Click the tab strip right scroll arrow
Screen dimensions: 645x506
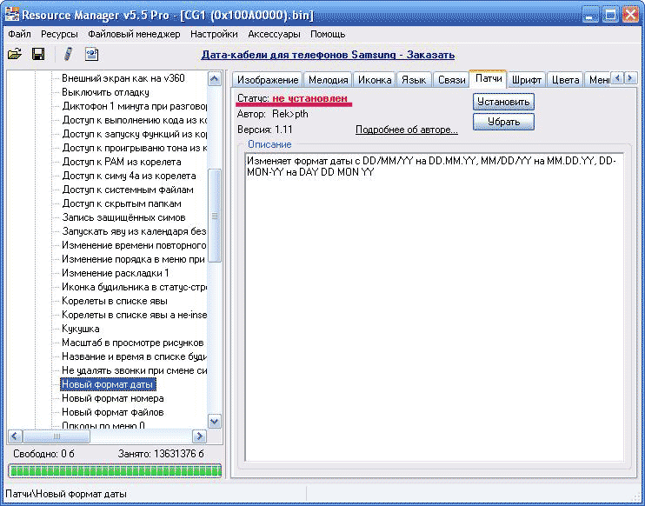630,77
